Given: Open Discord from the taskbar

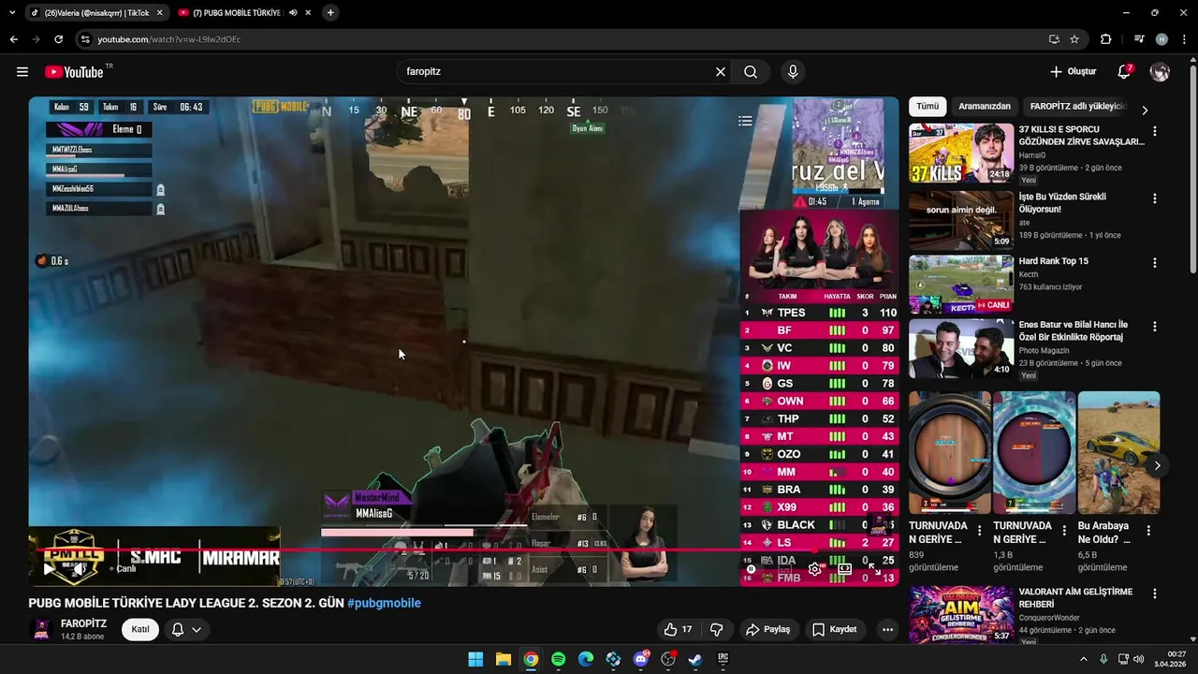Looking at the screenshot, I should tap(641, 659).
